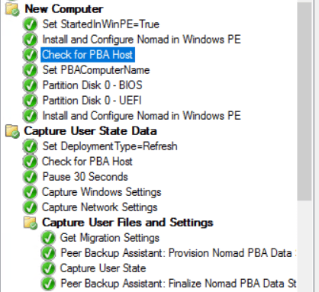Open the New Computer group label
This screenshot has height=292, width=319.
(64, 9)
